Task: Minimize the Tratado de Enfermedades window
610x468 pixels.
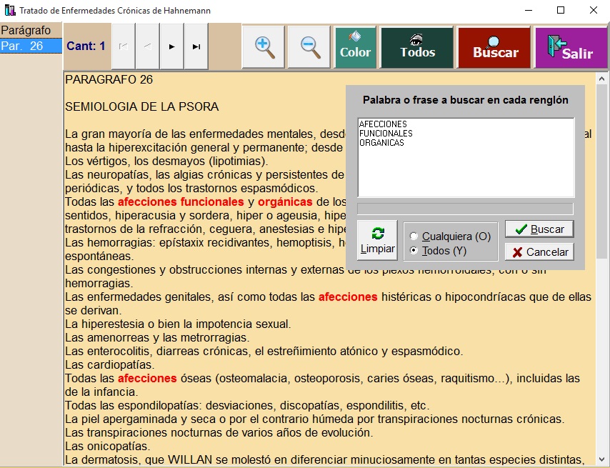Action: pyautogui.click(x=529, y=10)
